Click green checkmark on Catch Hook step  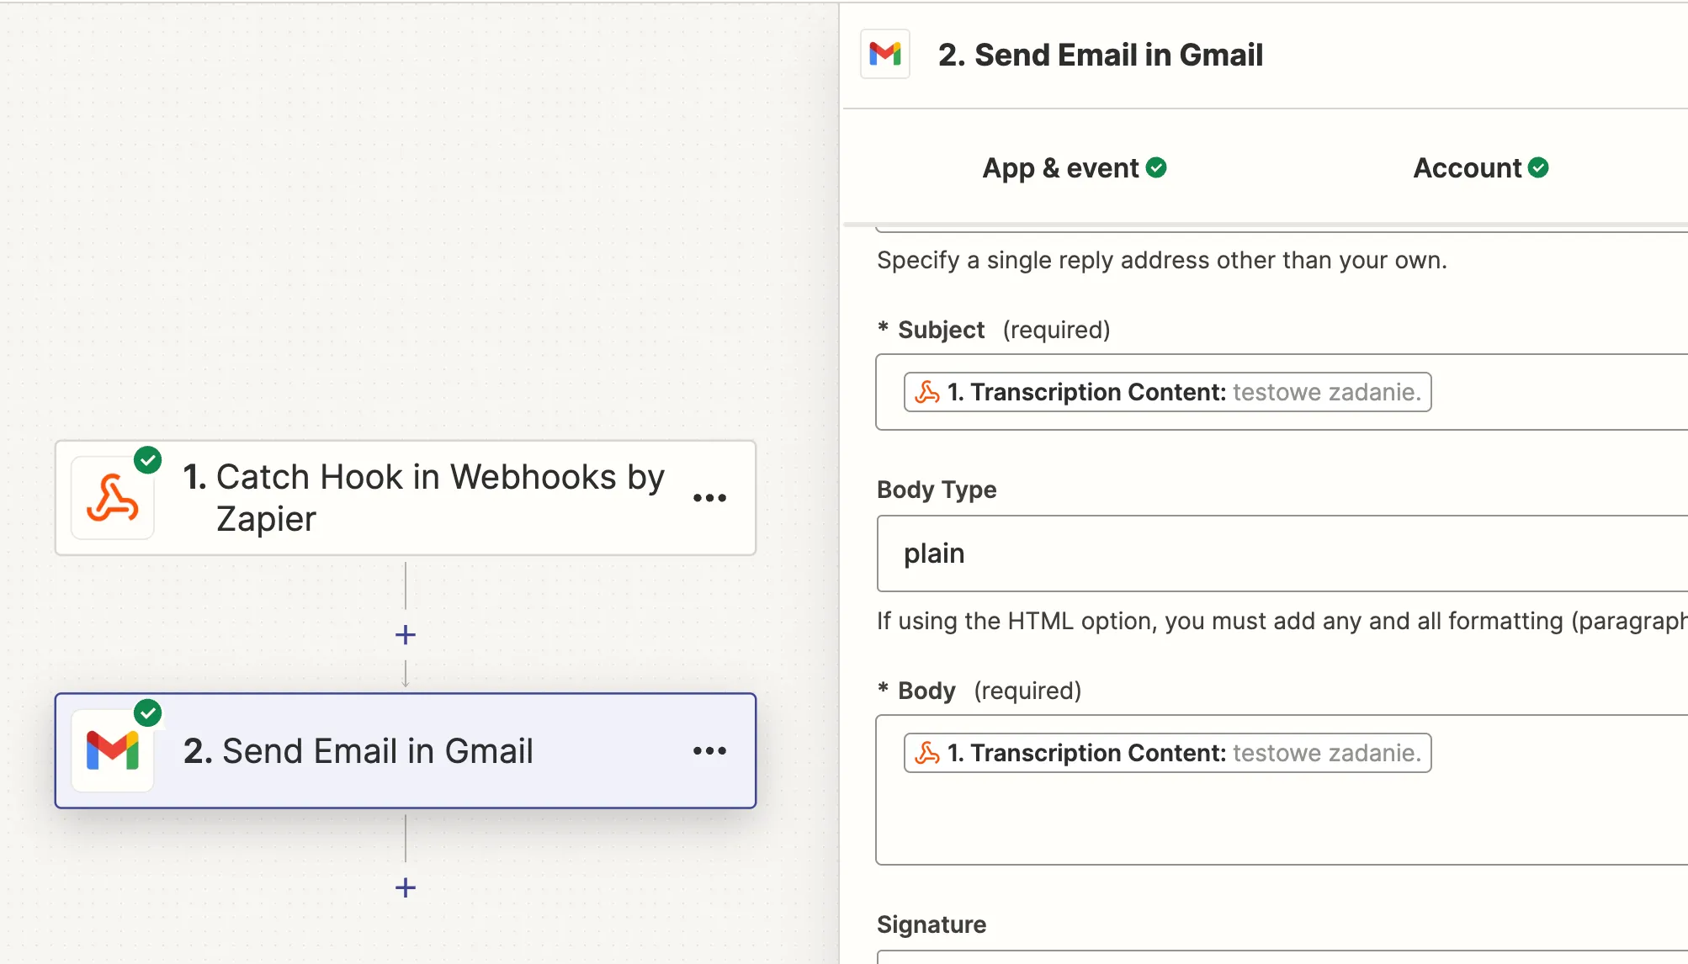148,460
